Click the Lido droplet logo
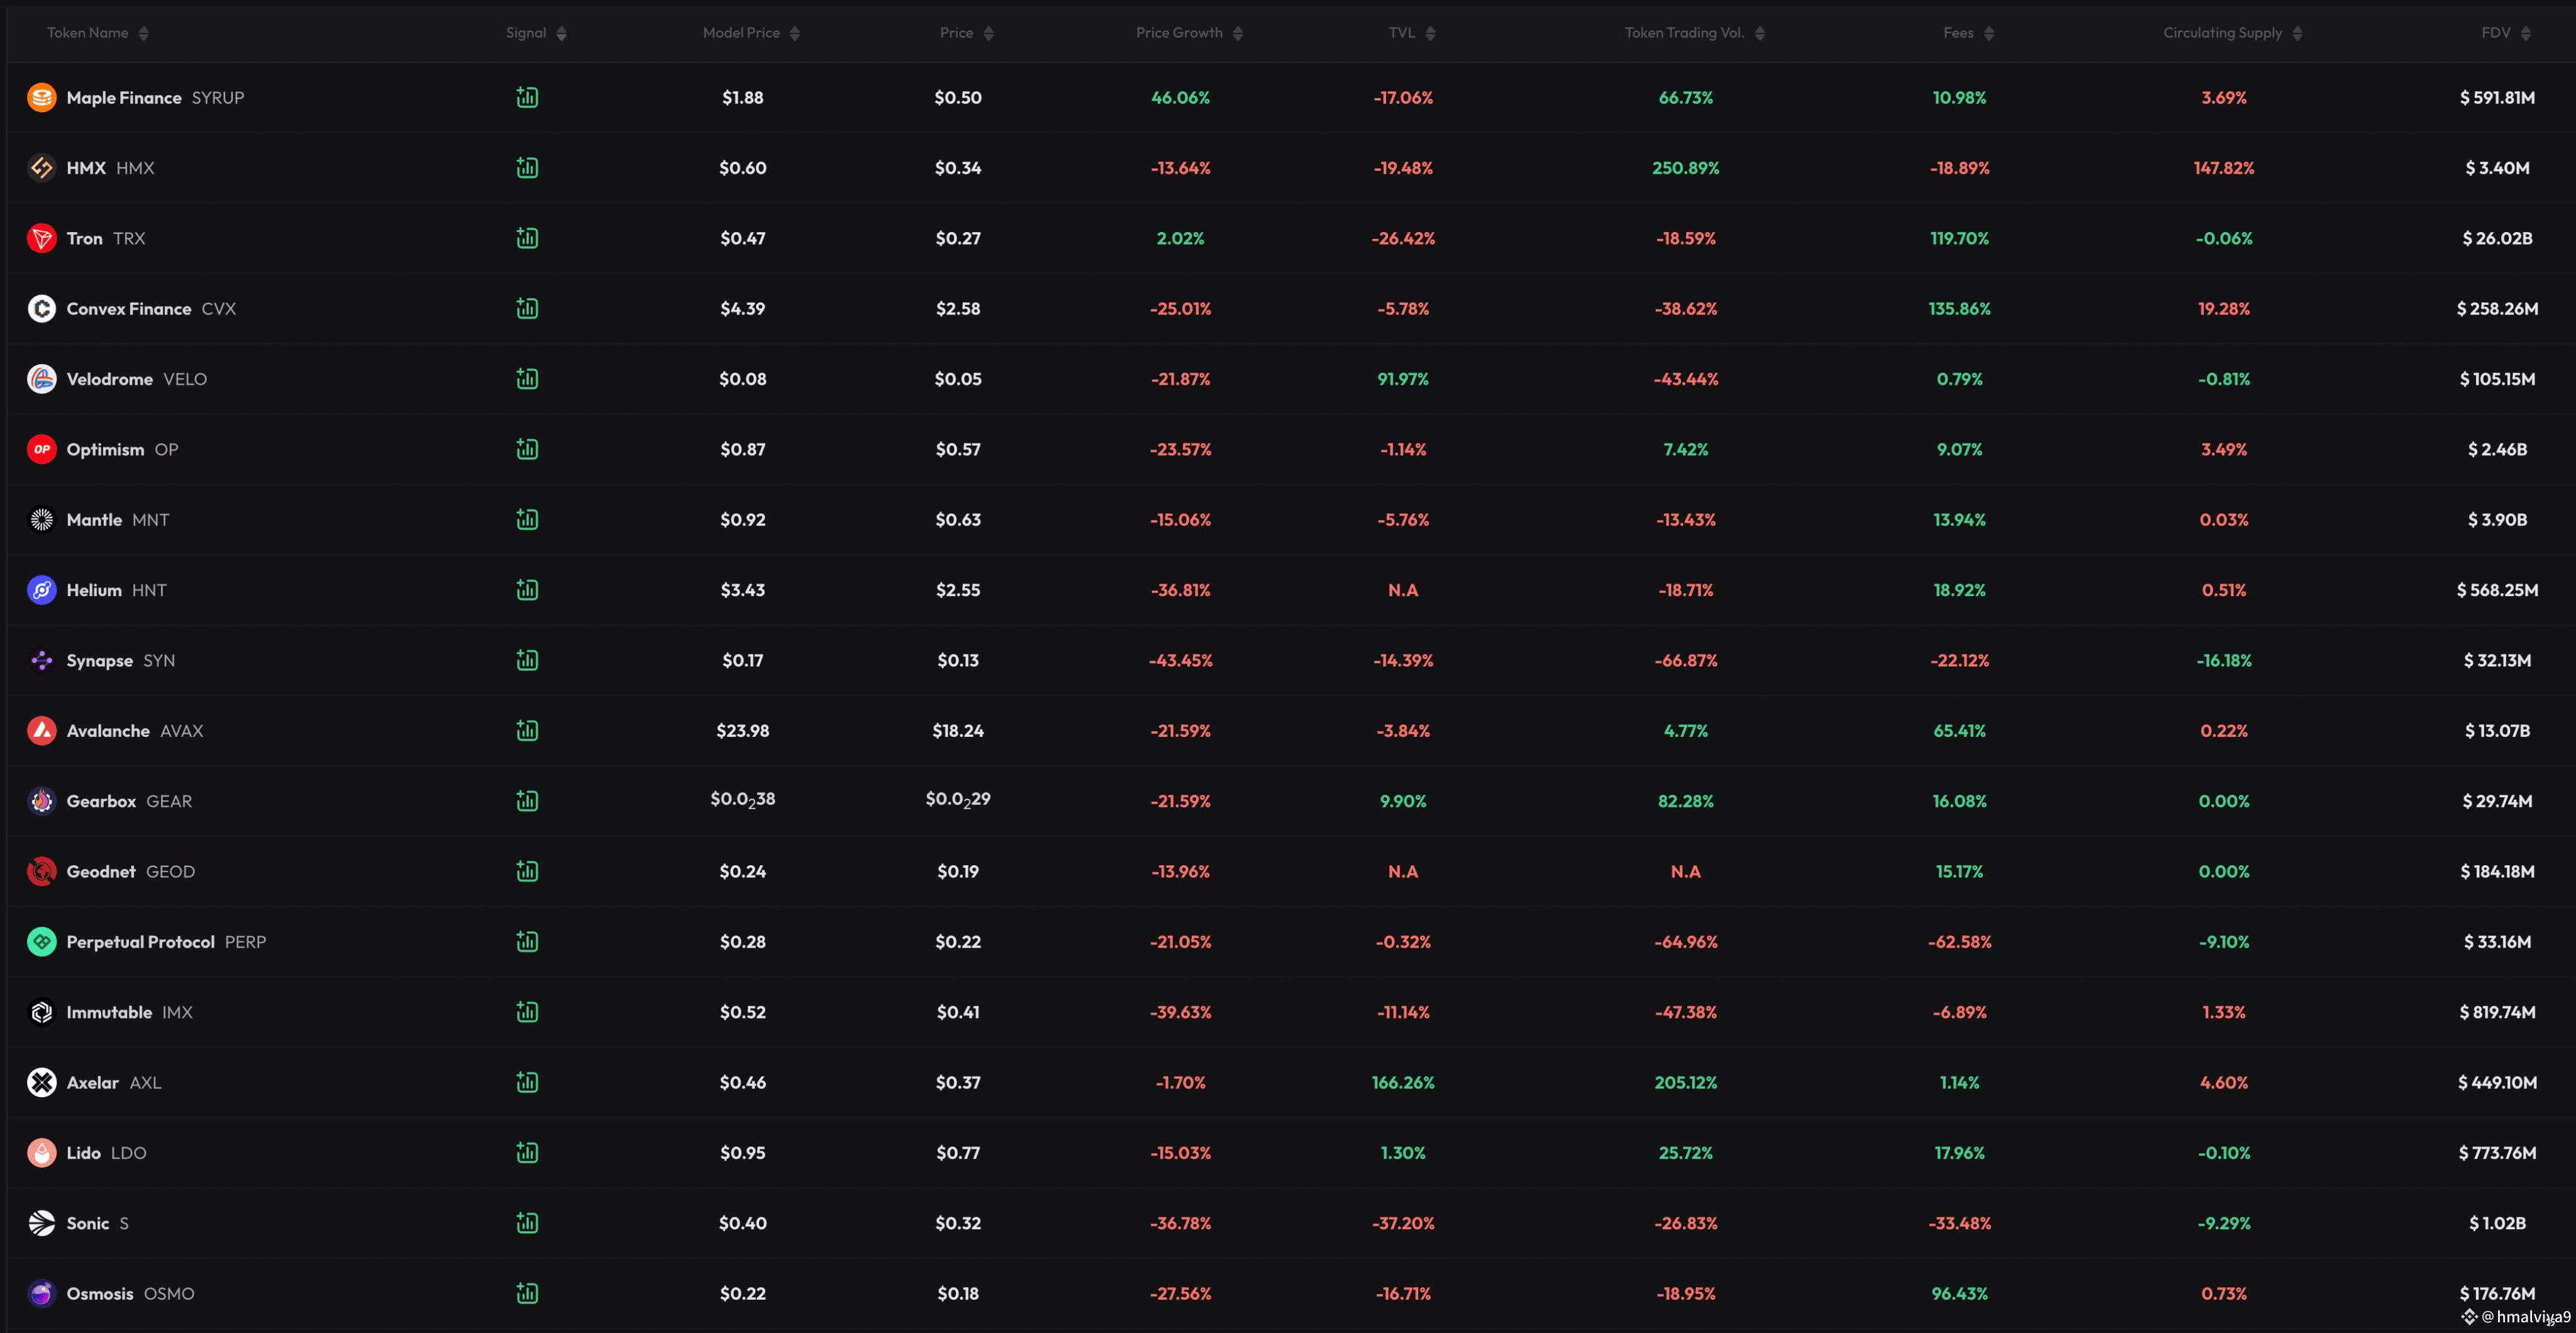 [x=41, y=1153]
